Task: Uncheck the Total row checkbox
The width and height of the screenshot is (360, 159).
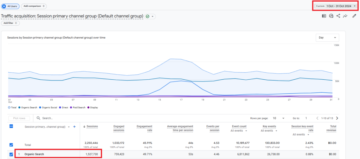Action: (11, 145)
